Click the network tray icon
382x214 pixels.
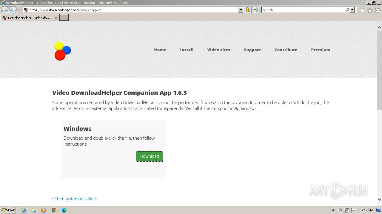point(346,210)
